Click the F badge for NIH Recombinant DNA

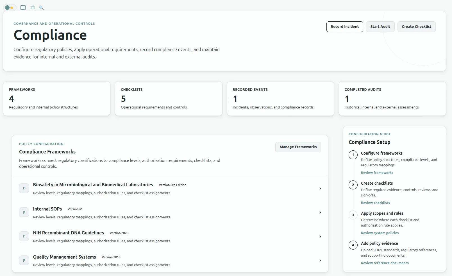pos(24,236)
